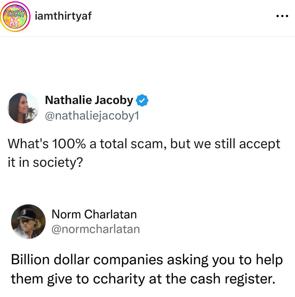Click the "Billion dollar companies" reply line
The image size is (295, 297).
tap(147, 260)
